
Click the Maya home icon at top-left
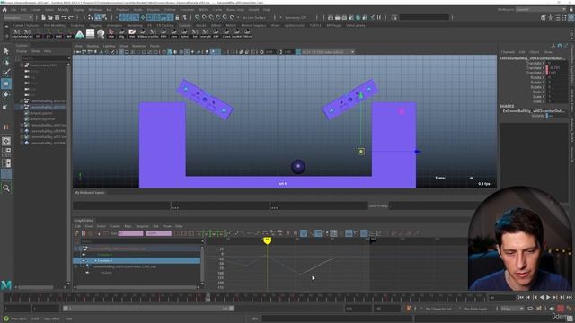point(4,10)
